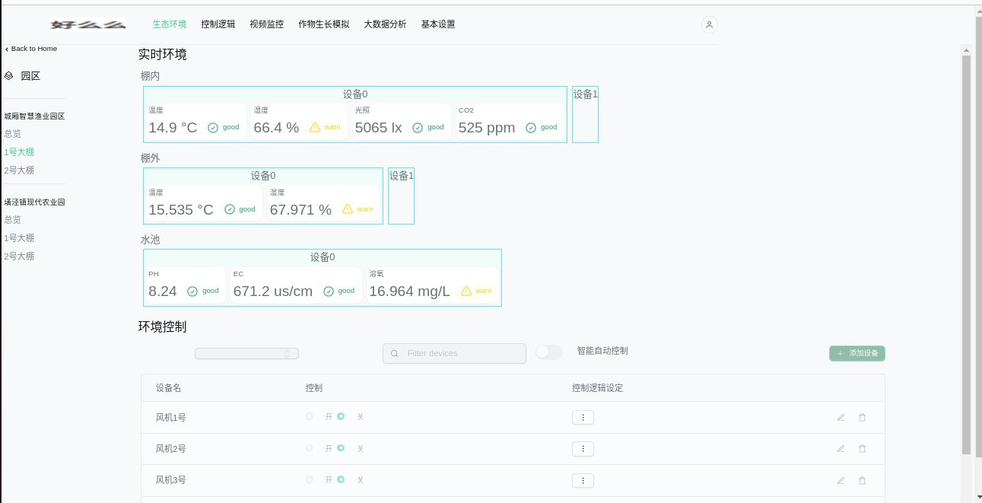982x503 pixels.
Task: Click the 水池 设备0 header
Action: [x=323, y=257]
